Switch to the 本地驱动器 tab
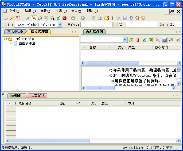Viewport: 183px width, 151px height. pyautogui.click(x=15, y=32)
